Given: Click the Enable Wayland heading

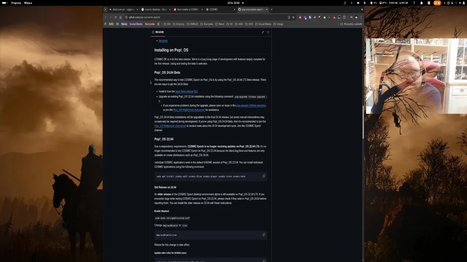Looking at the screenshot, I should [162, 211].
